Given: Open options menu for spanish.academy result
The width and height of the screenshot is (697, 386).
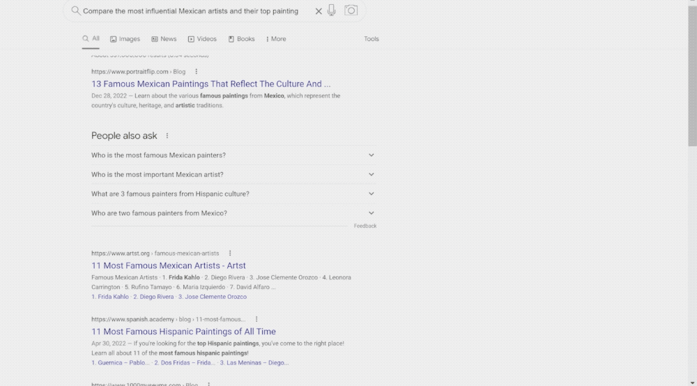Looking at the screenshot, I should [256, 319].
